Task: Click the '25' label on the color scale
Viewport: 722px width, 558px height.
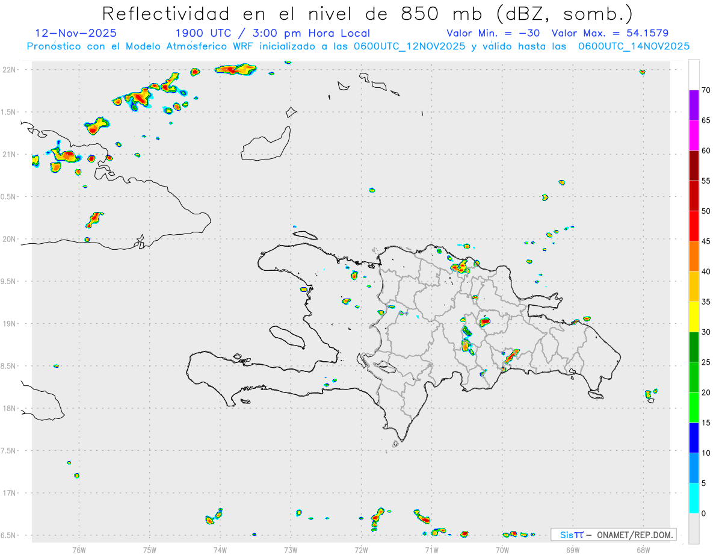Action: (706, 362)
